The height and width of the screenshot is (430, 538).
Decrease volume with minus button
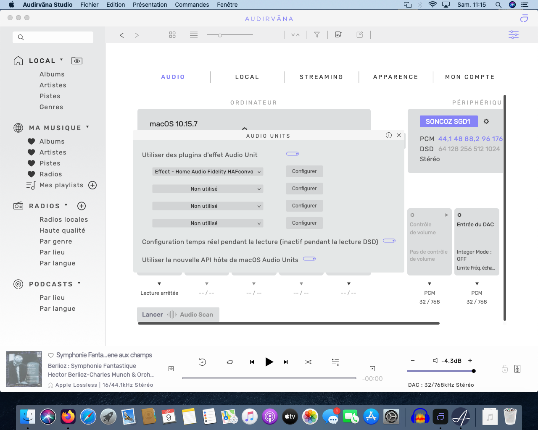(x=413, y=361)
